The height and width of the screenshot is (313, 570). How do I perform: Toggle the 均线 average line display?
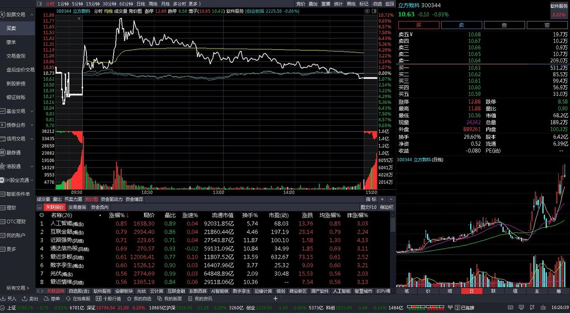click(108, 11)
